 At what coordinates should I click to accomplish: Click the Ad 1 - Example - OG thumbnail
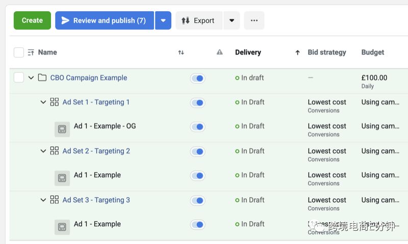[62, 129]
